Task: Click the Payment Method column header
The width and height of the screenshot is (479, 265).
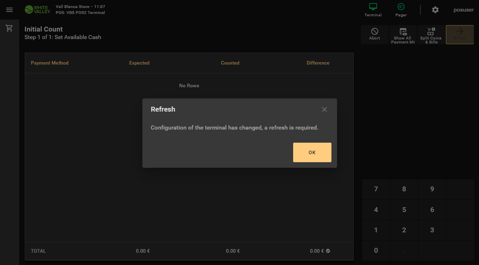Action: [49, 63]
